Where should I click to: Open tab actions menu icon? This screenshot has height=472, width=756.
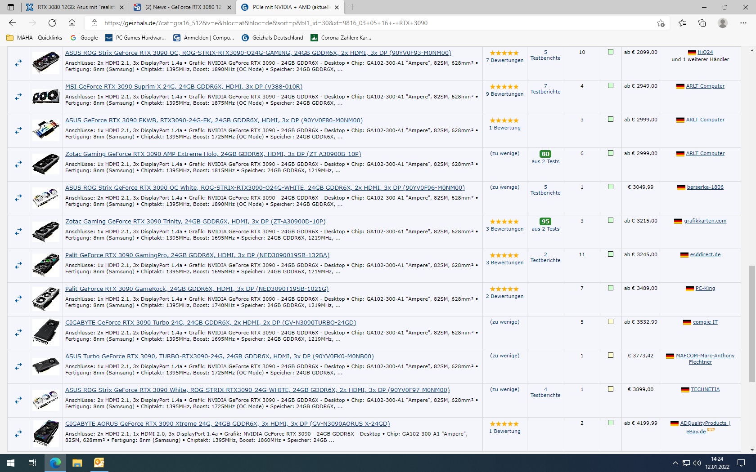tap(11, 7)
